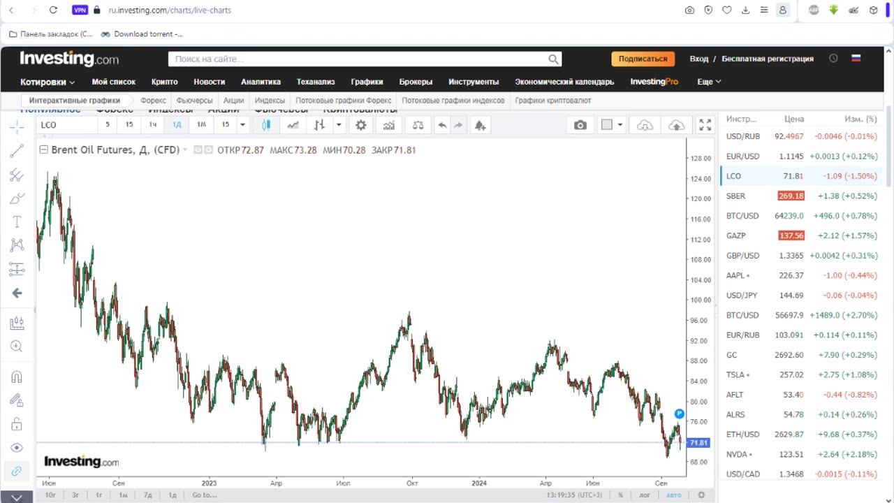Screen dimensions: 894x503
Task: Switch to Форекс charts tab
Action: tap(153, 101)
